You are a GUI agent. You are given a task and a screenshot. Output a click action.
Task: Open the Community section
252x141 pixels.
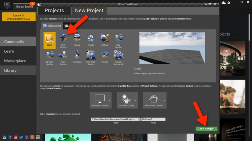click(x=18, y=41)
